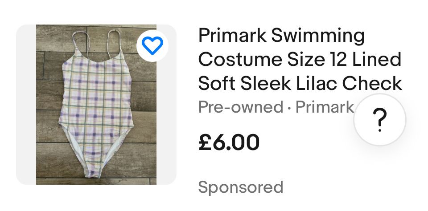The width and height of the screenshot is (428, 211).
Task: Select the Sponsored label
Action: [x=240, y=187]
